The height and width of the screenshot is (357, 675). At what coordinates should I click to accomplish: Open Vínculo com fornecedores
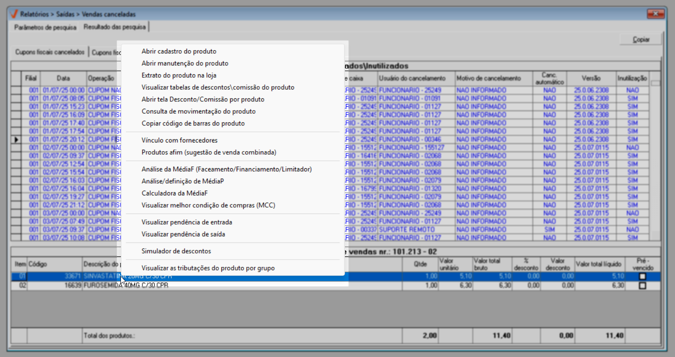point(179,140)
